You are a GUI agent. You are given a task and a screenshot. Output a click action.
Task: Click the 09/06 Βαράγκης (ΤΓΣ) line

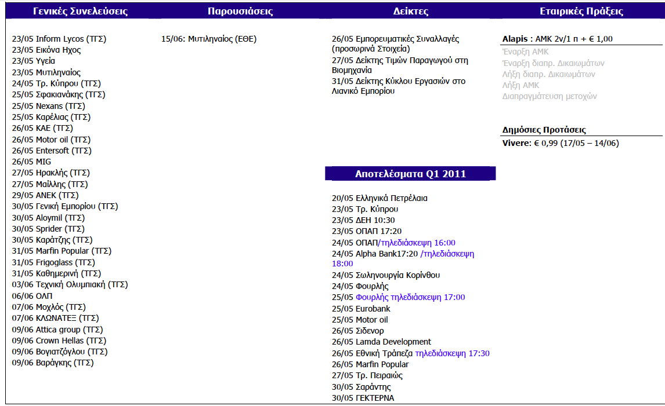pyautogui.click(x=53, y=363)
